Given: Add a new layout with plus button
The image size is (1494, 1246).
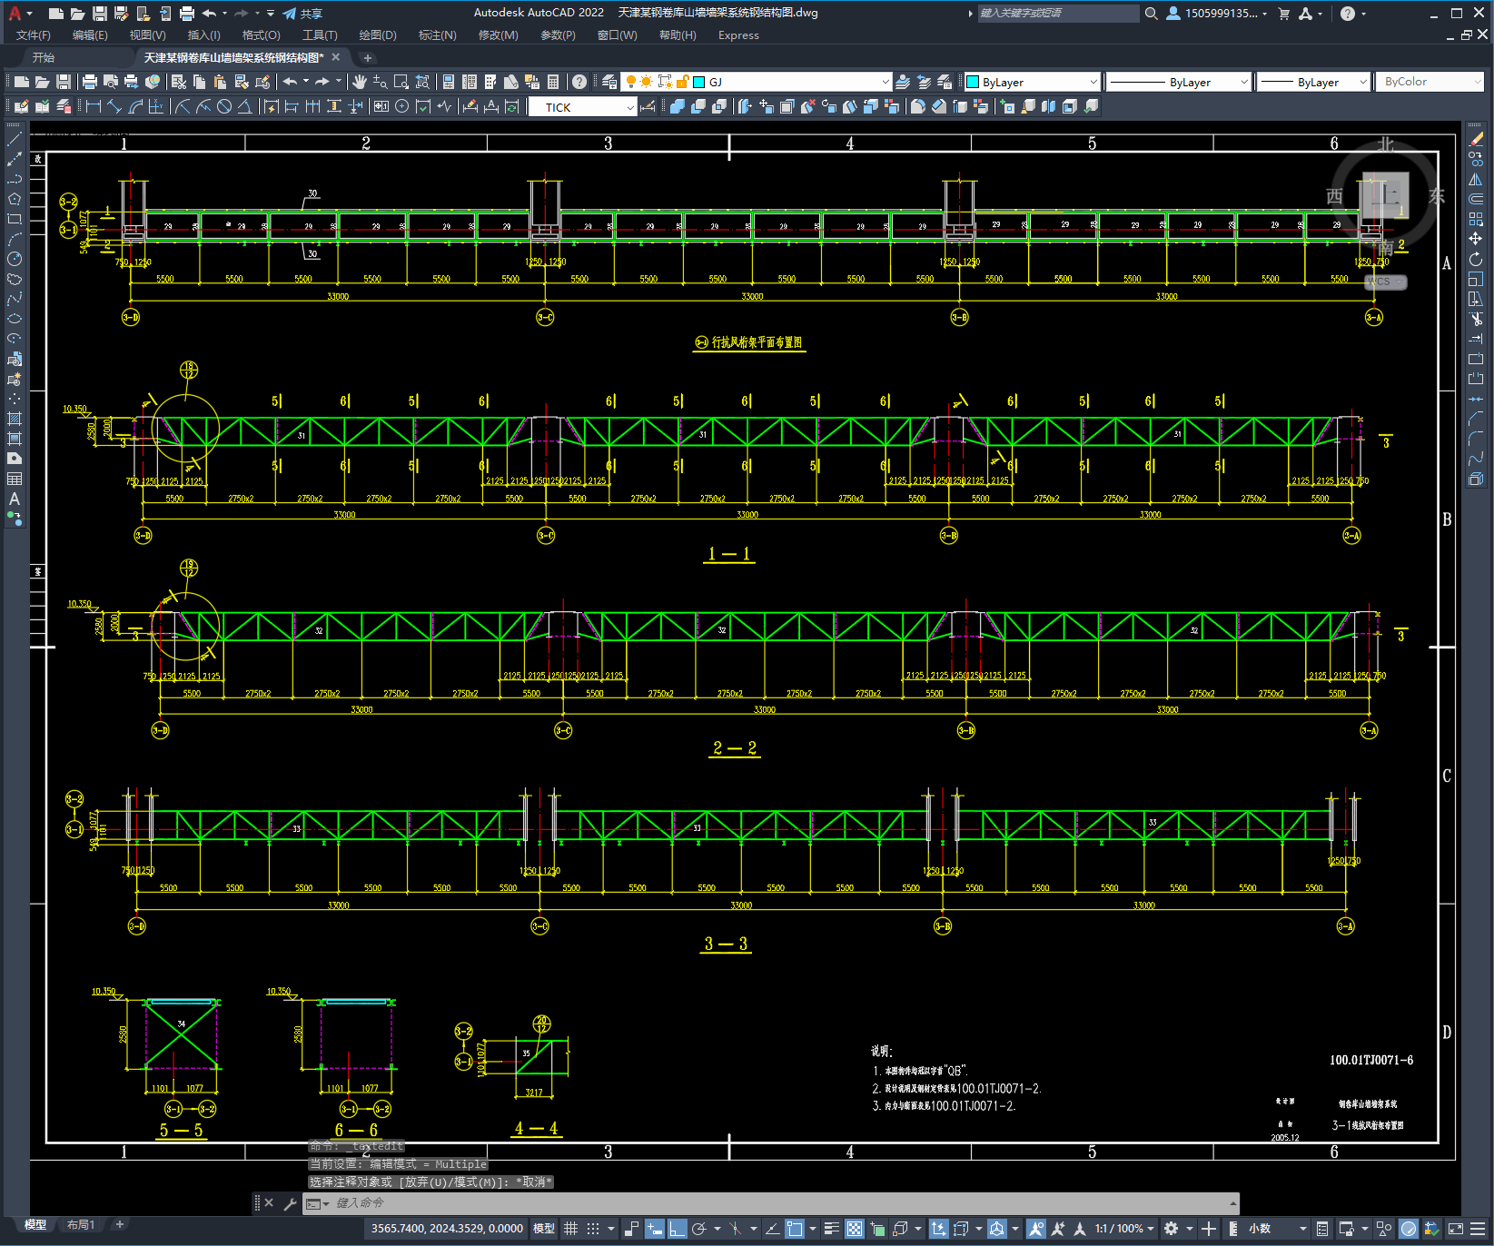Looking at the screenshot, I should [x=119, y=1225].
